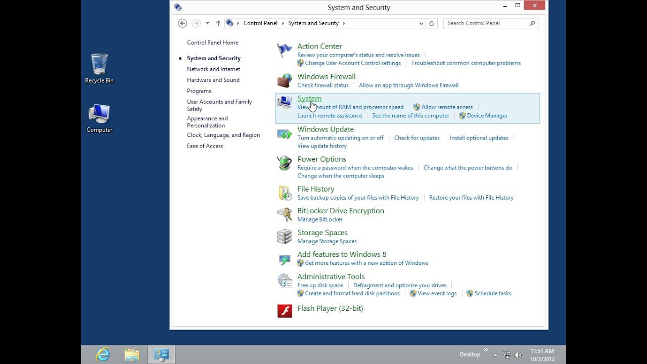The width and height of the screenshot is (647, 364).
Task: Click System and Security breadcrumb
Action: [x=313, y=23]
